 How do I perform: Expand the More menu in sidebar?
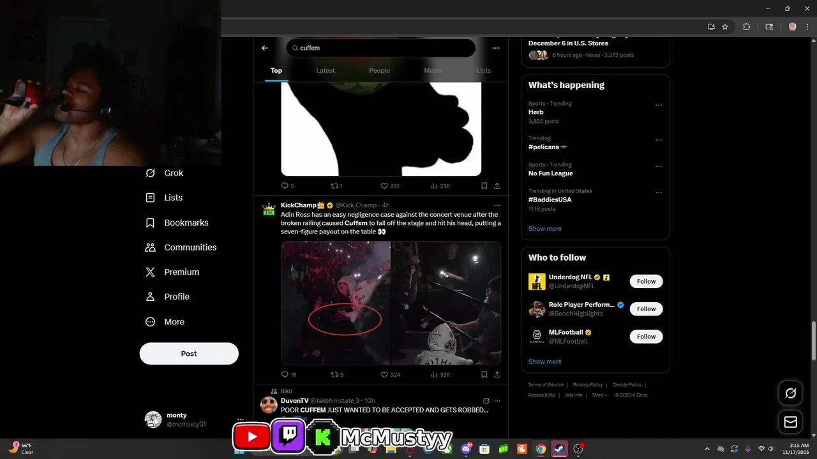(165, 322)
